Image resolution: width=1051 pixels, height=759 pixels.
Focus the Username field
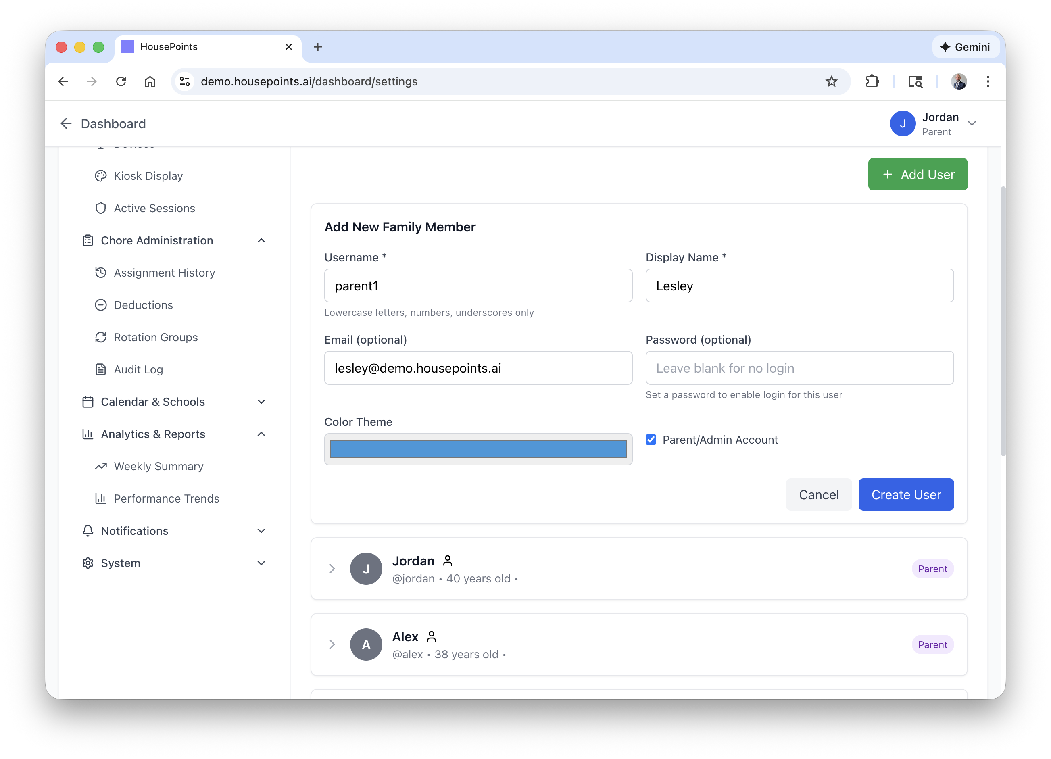[x=478, y=286]
